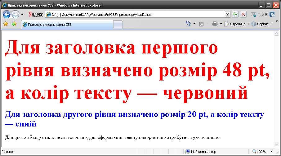
Task: Print the page using printer icon
Action: coord(215,24)
